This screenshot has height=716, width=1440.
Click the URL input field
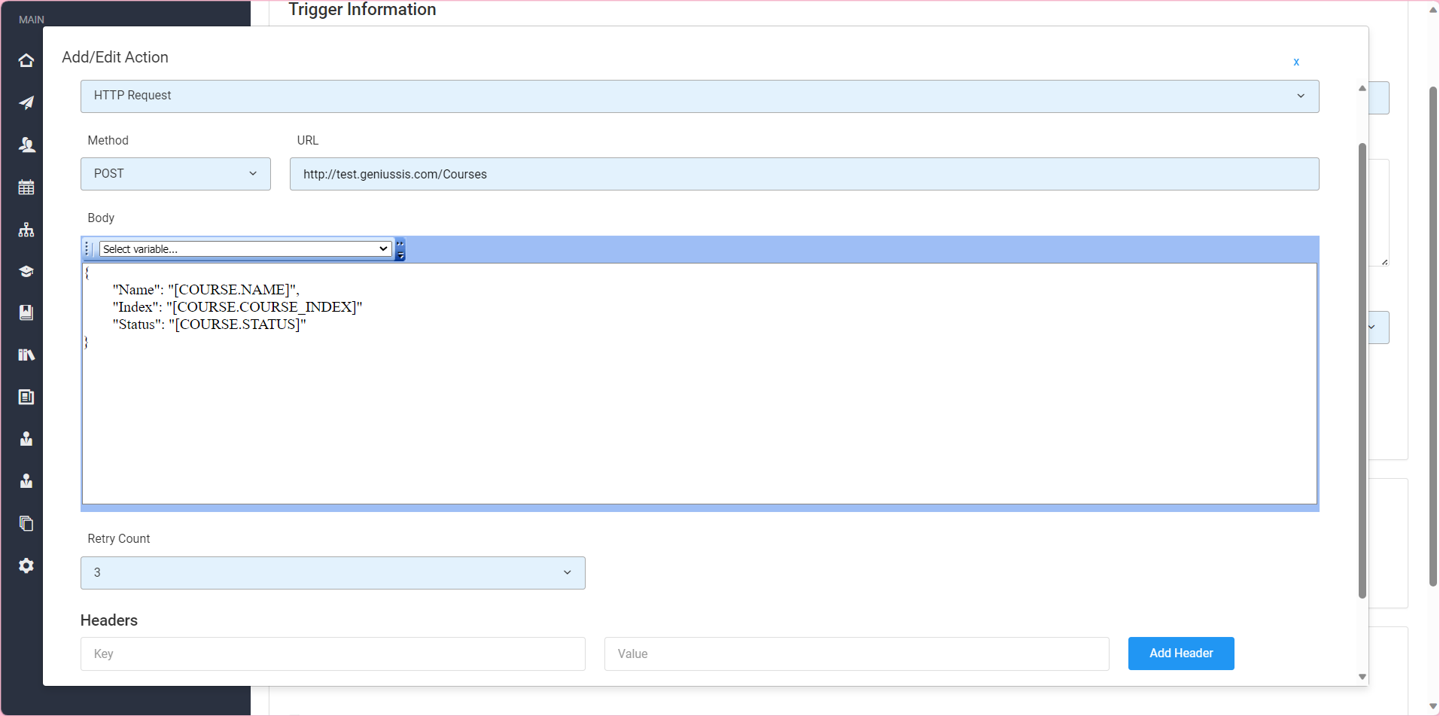pos(804,174)
